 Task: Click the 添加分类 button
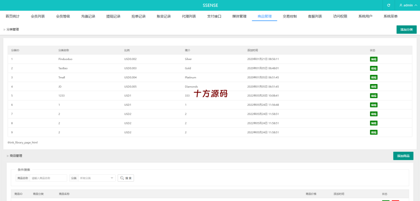(x=406, y=30)
